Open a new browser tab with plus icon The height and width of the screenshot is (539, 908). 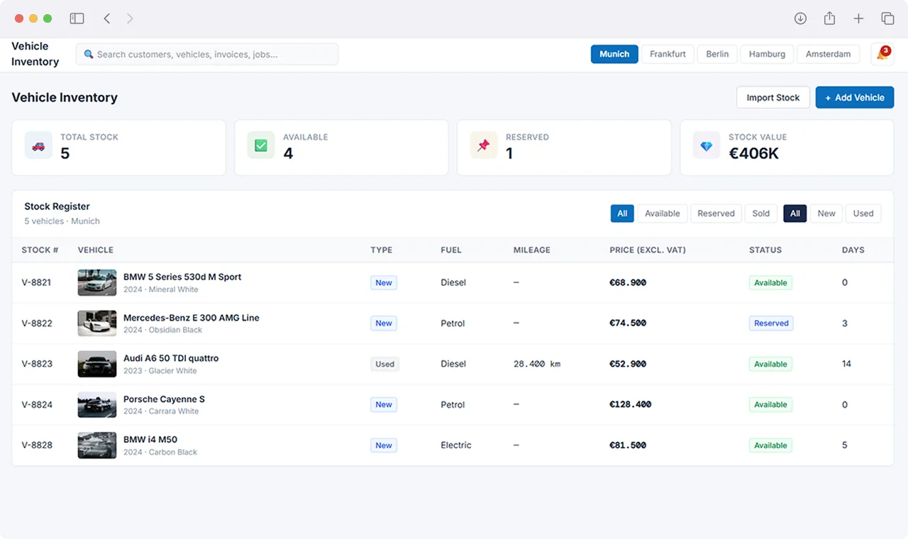858,18
